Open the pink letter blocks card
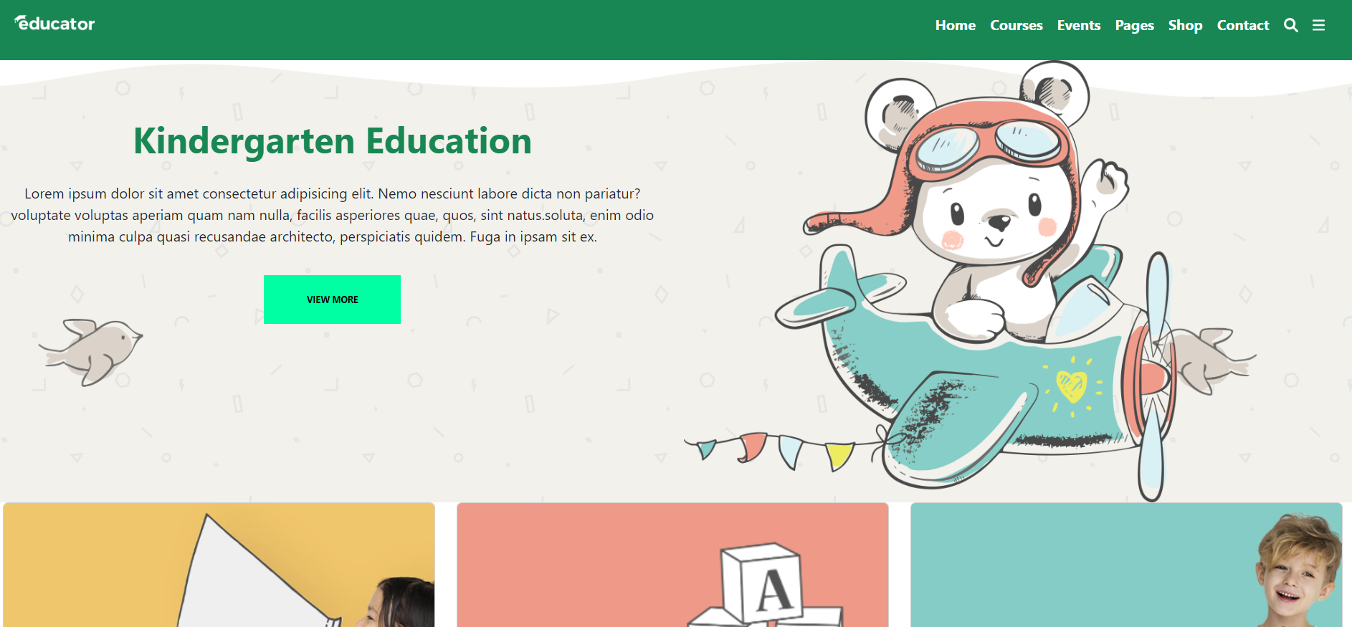 pos(672,565)
